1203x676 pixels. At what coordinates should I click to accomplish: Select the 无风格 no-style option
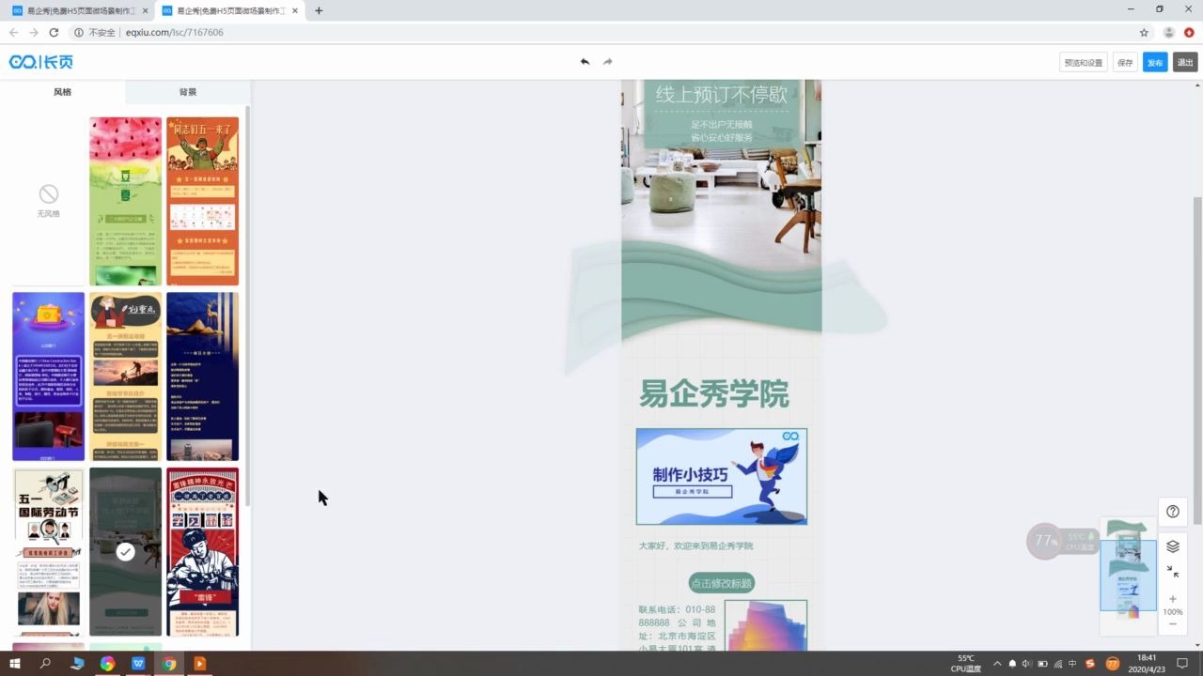[49, 200]
